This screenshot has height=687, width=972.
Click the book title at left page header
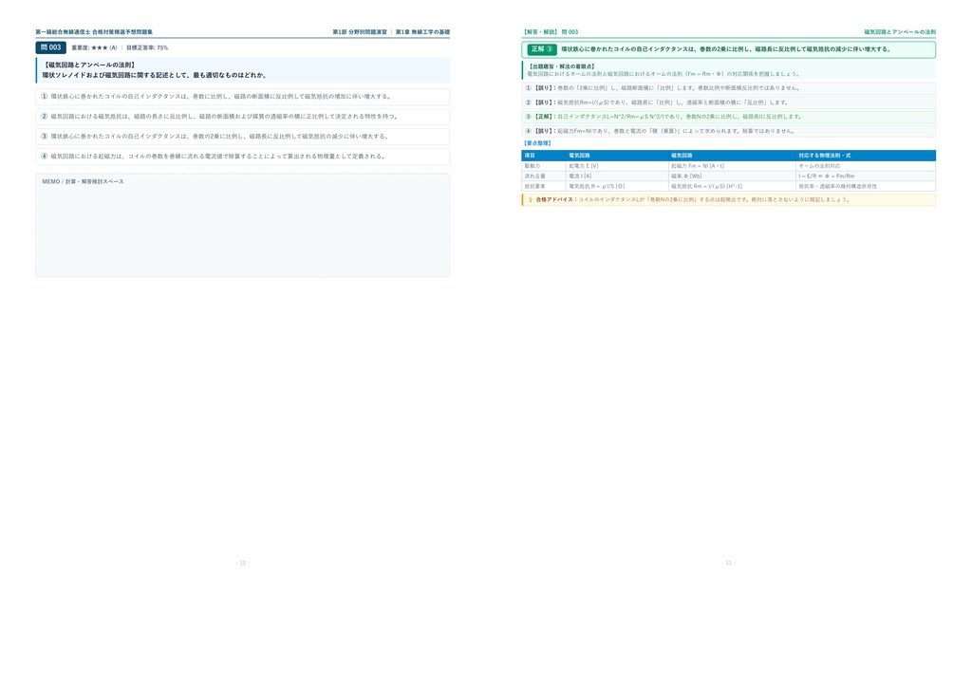coord(94,32)
